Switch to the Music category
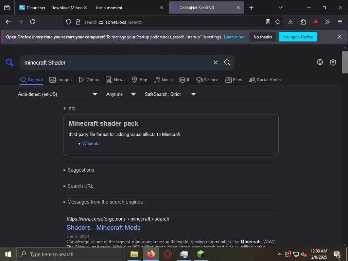 click(163, 80)
